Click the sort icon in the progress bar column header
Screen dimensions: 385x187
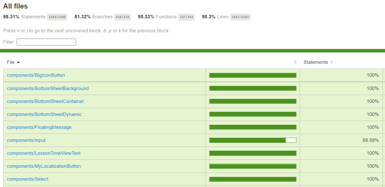tap(295, 62)
